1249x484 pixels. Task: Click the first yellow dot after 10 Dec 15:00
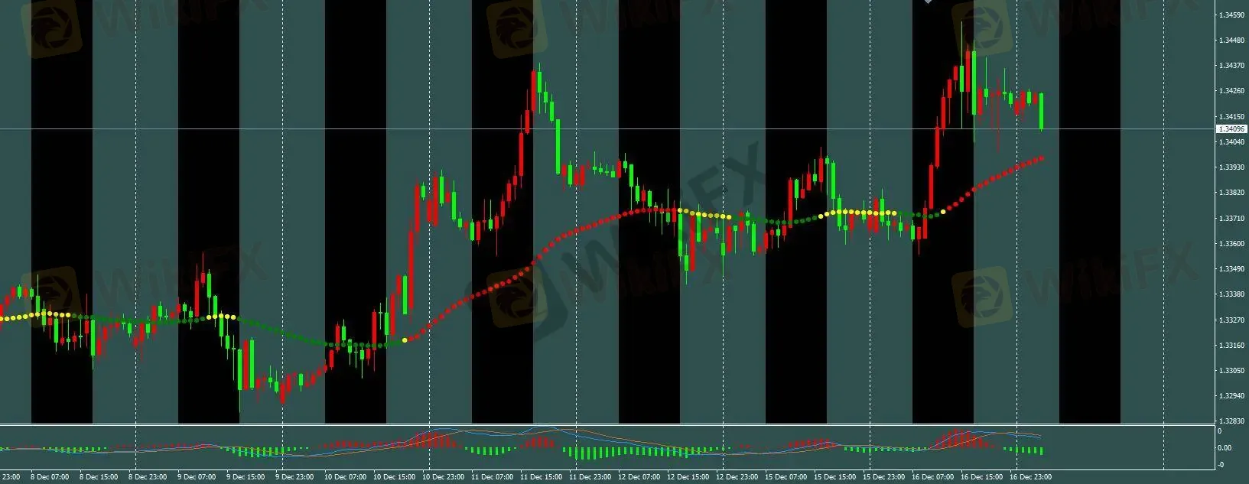405,339
